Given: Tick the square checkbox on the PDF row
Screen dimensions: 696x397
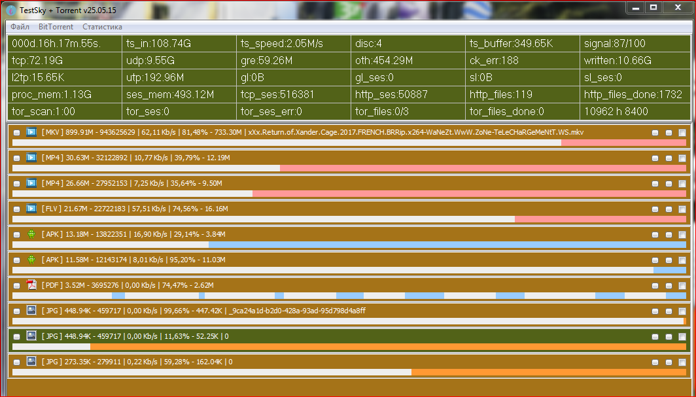Looking at the screenshot, I should coord(682,286).
